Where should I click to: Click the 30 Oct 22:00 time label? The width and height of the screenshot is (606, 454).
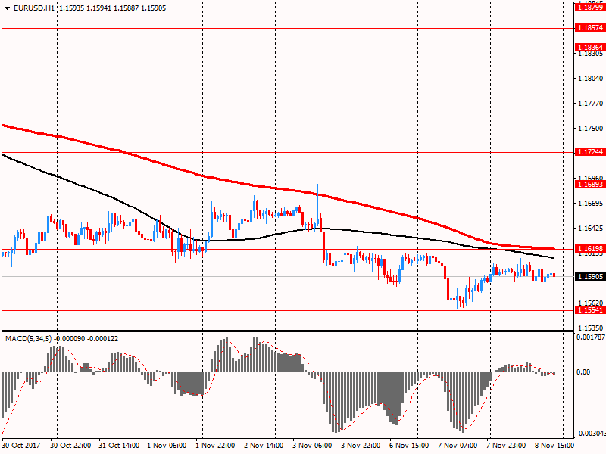pos(70,445)
